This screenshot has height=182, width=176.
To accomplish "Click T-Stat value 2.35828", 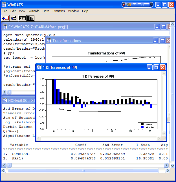I will [146, 154].
